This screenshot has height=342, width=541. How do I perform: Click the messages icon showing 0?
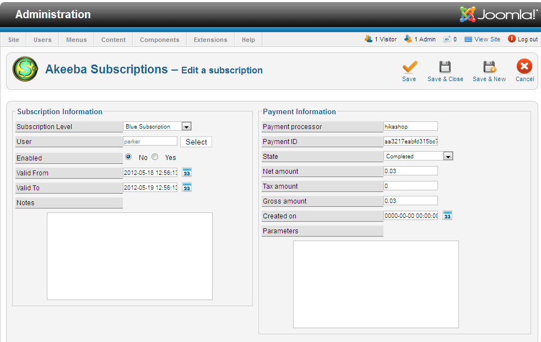click(447, 39)
